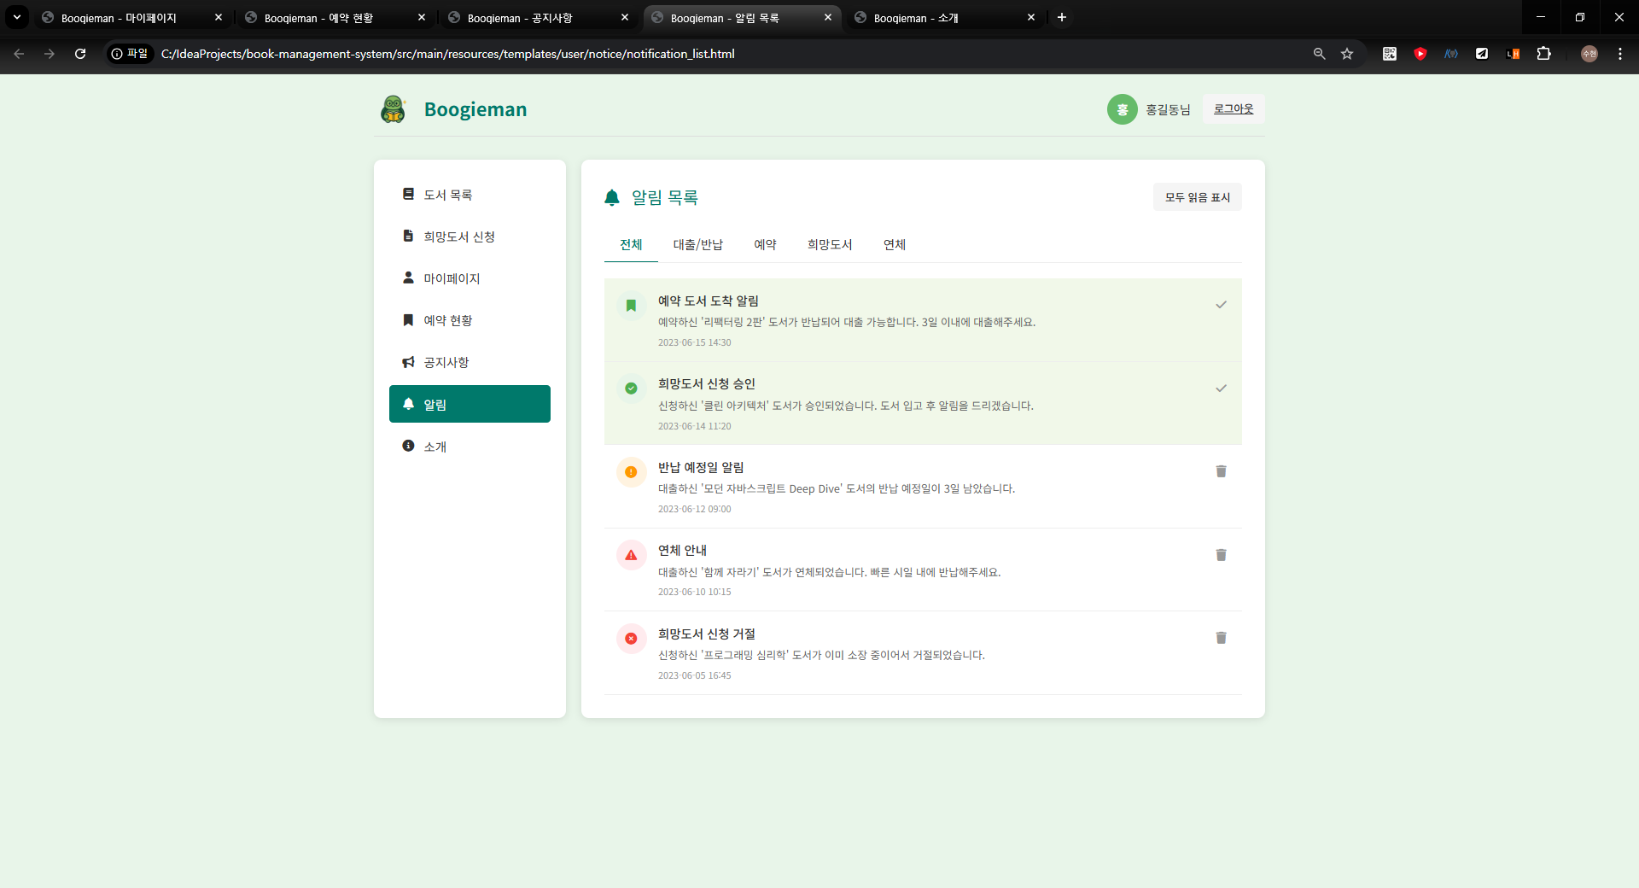1639x888 pixels.
Task: Click trash icon for 연체 안내
Action: coord(1221,555)
